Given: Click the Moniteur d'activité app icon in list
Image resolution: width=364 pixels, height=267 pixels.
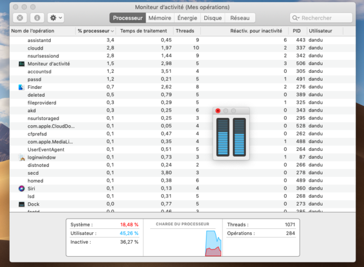Looking at the screenshot, I should (x=22, y=64).
